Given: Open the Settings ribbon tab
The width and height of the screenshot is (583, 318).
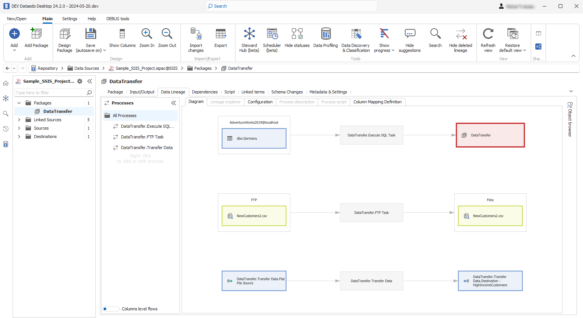Looking at the screenshot, I should pyautogui.click(x=70, y=19).
